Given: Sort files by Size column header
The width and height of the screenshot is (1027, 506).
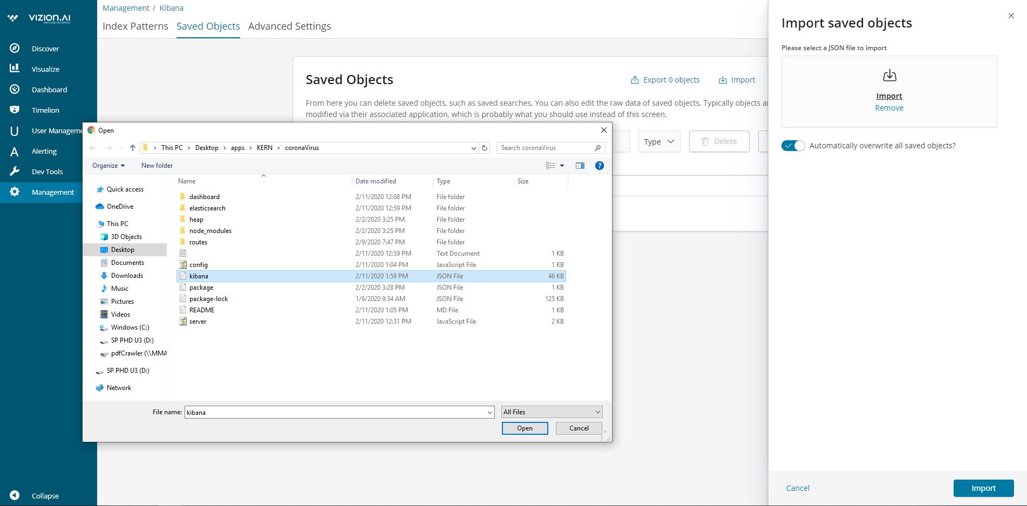Looking at the screenshot, I should 523,181.
